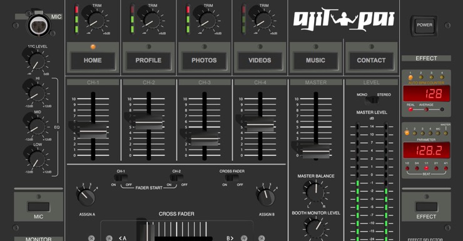Click the ASSIGN B selector knob
The image size is (463, 241).
coord(267,197)
